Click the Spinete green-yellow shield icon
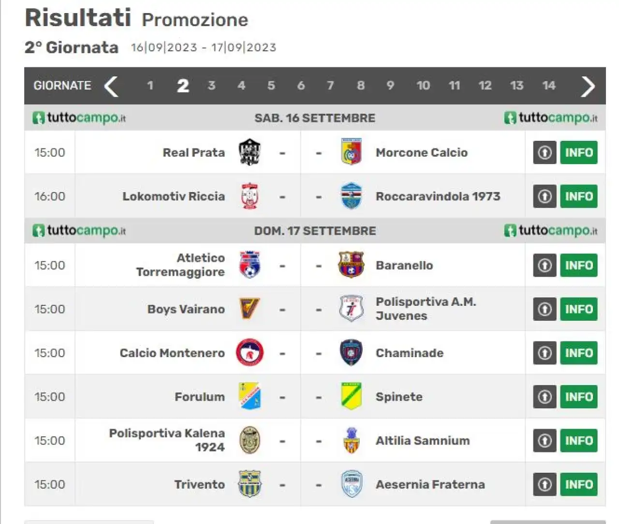 351,397
